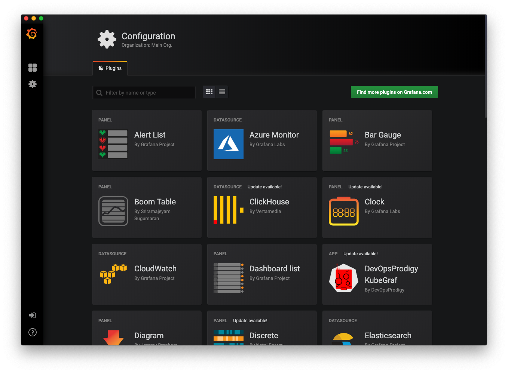Open the Grafana logo home menu

(32, 34)
